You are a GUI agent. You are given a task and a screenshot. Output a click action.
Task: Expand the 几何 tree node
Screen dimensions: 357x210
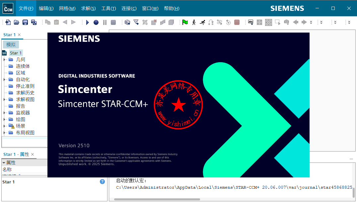[x=4, y=59]
